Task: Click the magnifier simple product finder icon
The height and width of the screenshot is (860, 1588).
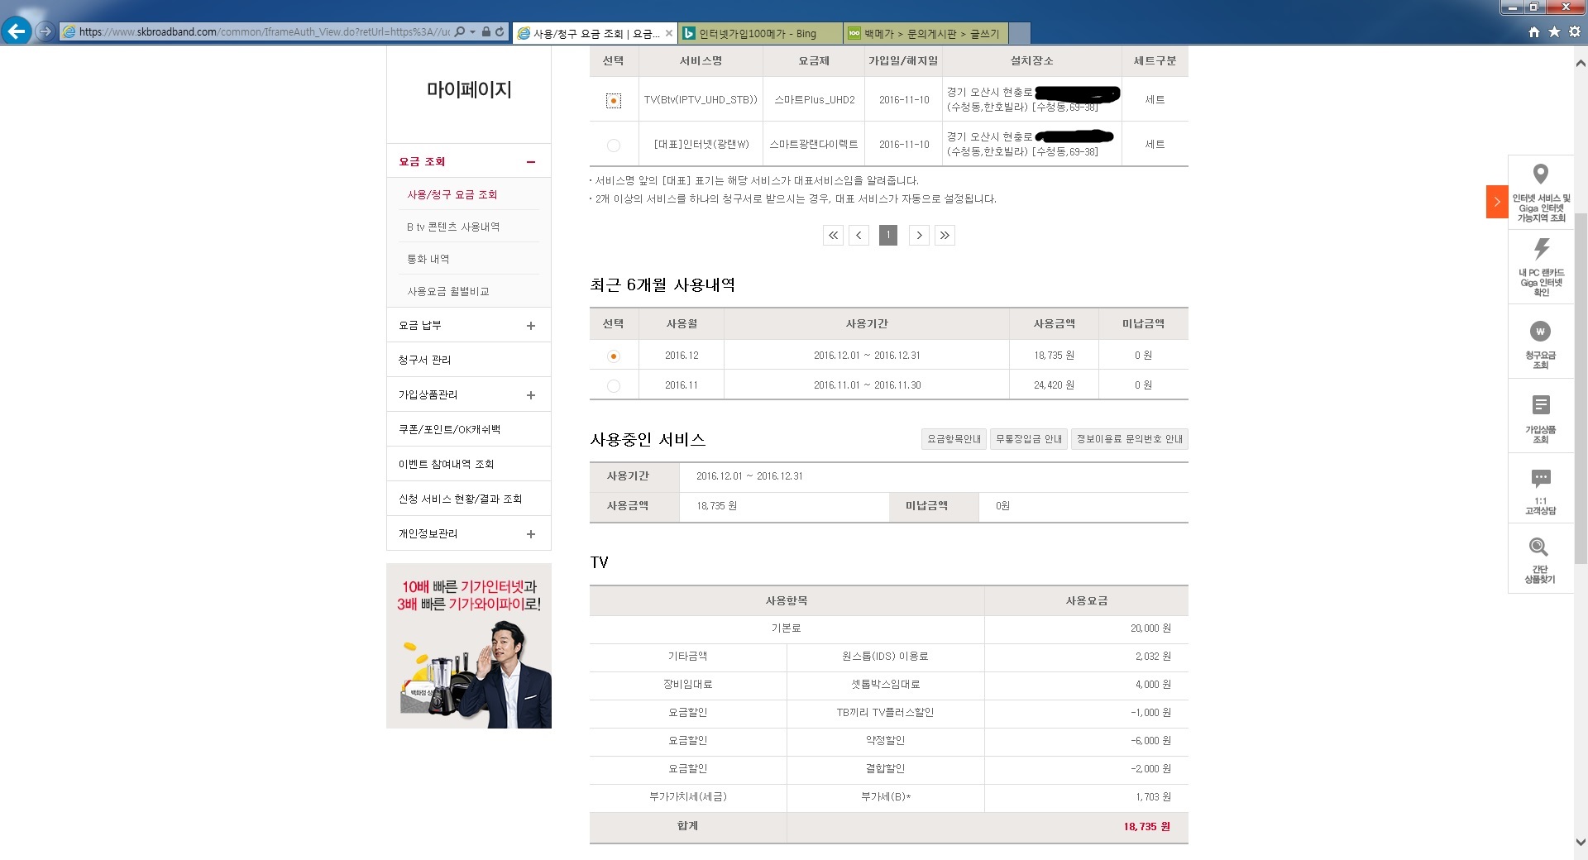Action: tap(1539, 547)
